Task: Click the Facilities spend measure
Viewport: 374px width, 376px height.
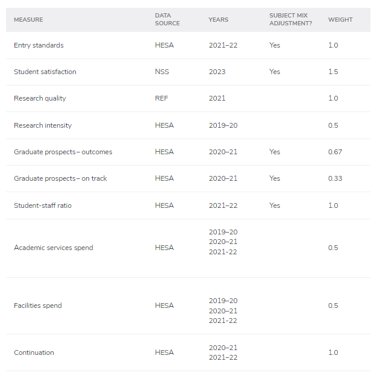Action: pos(38,305)
